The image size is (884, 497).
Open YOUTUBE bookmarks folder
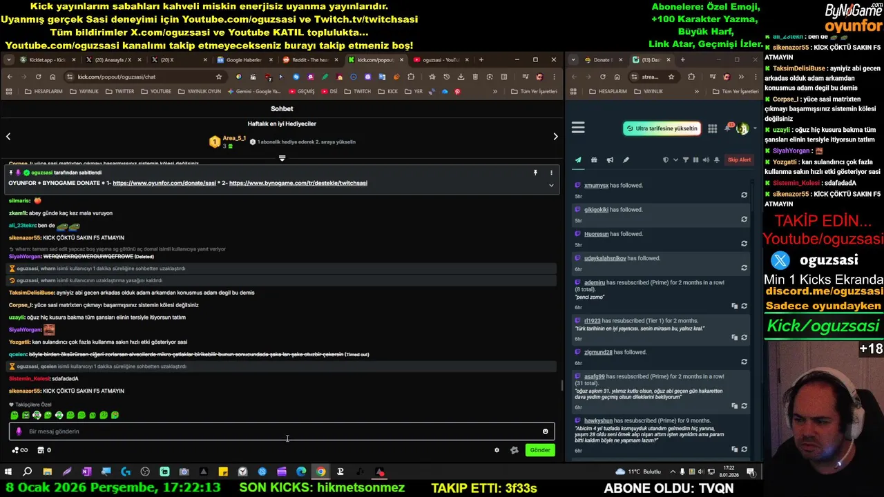156,91
